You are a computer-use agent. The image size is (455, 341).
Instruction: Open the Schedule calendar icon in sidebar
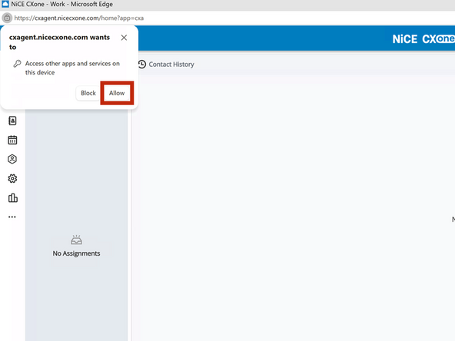12,140
